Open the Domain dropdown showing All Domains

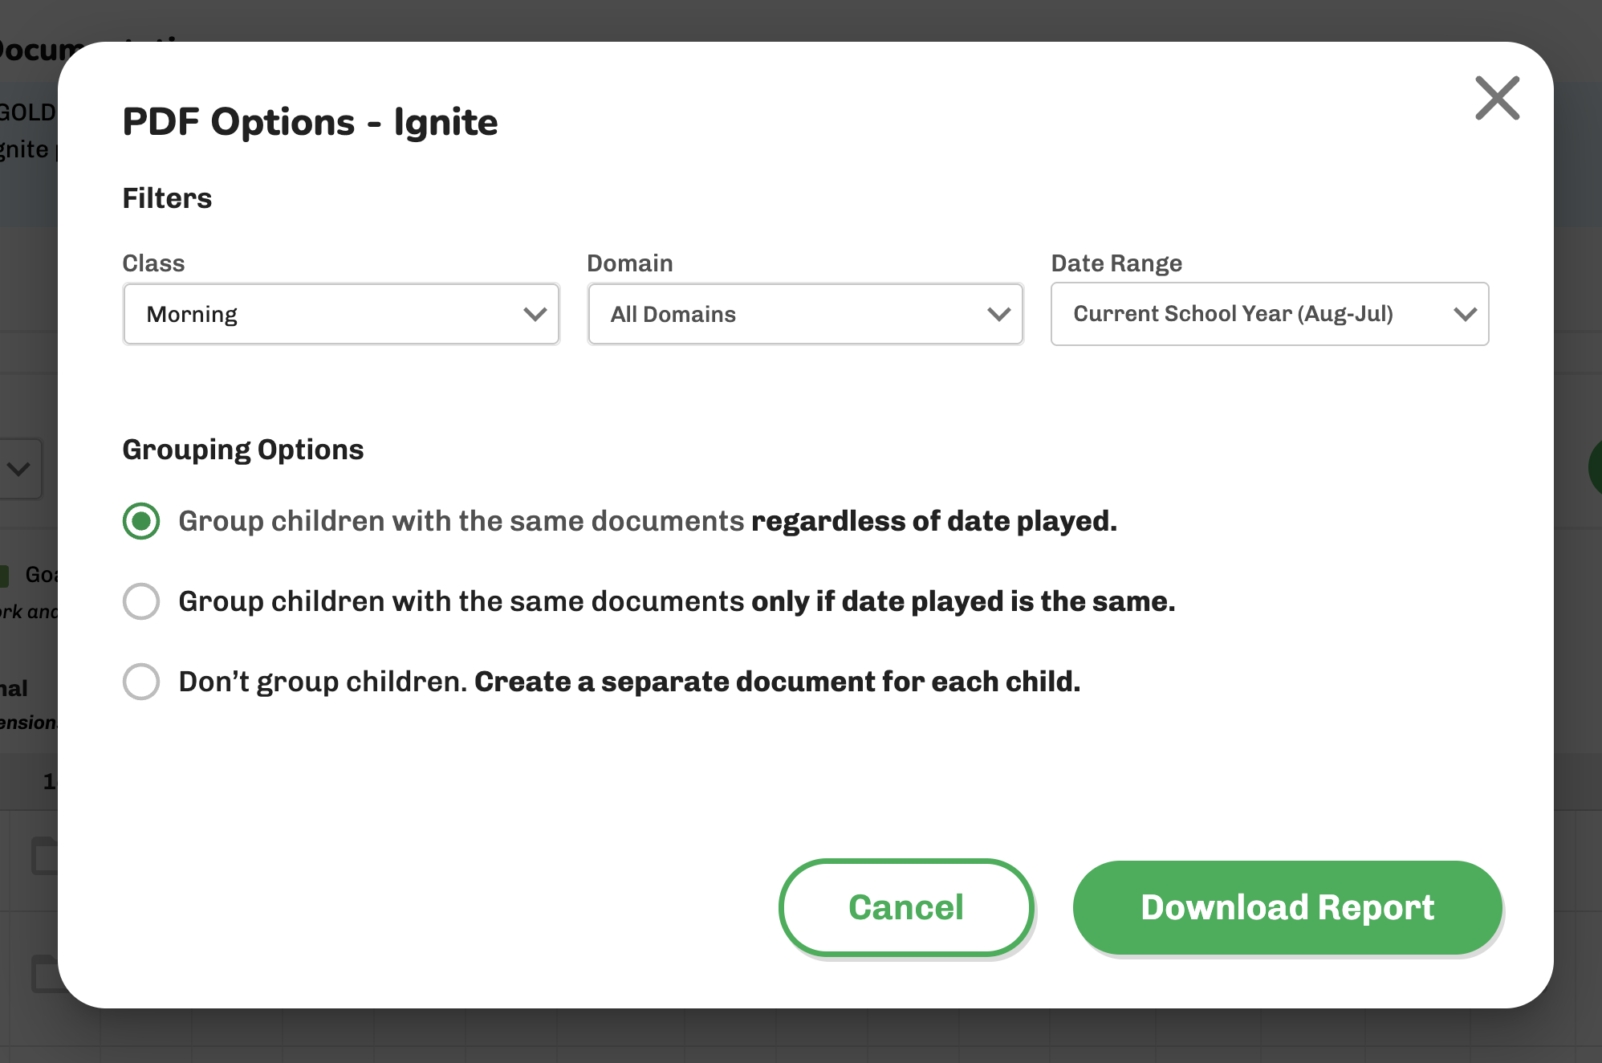tap(805, 314)
